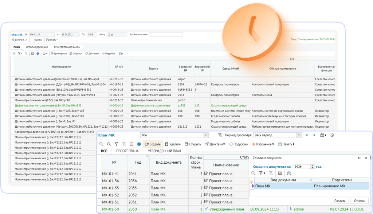Viewport: 373px width, 214px height.
Task: Click the year stepper in Создание документа
Action: tap(313, 167)
